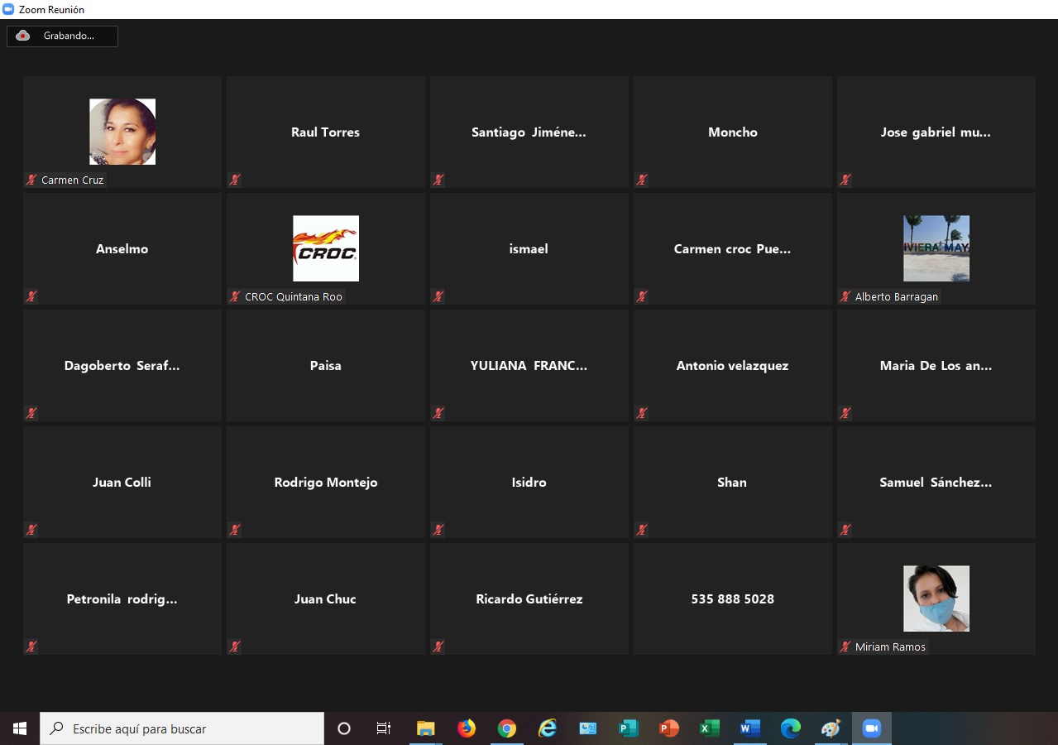
Task: Click muted mic icon on Anselmo's tile
Action: click(31, 296)
